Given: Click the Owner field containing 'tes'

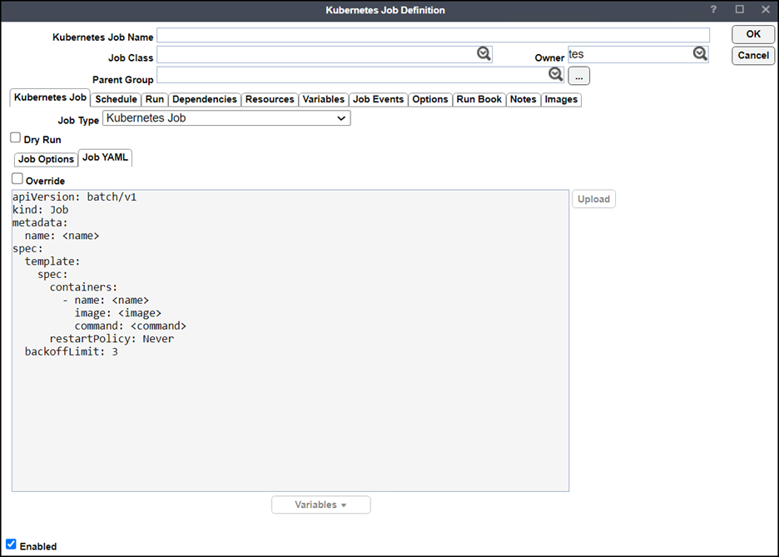Looking at the screenshot, I should click(x=638, y=55).
